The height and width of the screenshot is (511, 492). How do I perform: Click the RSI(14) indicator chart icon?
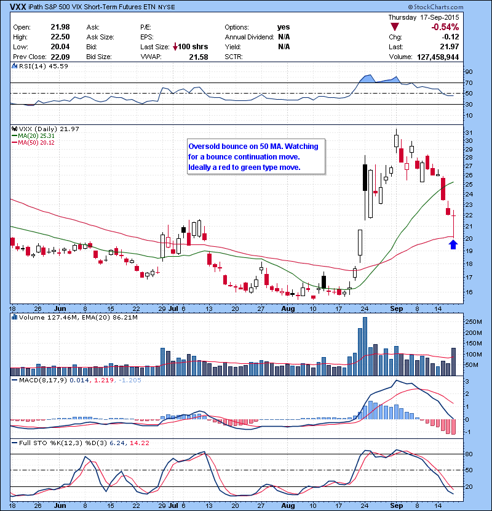coord(15,66)
